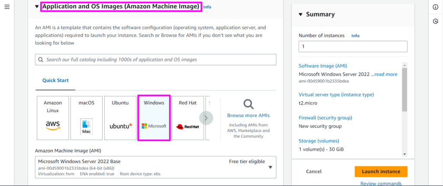Click the Cancel button
This screenshot has width=443, height=186.
(314, 172)
